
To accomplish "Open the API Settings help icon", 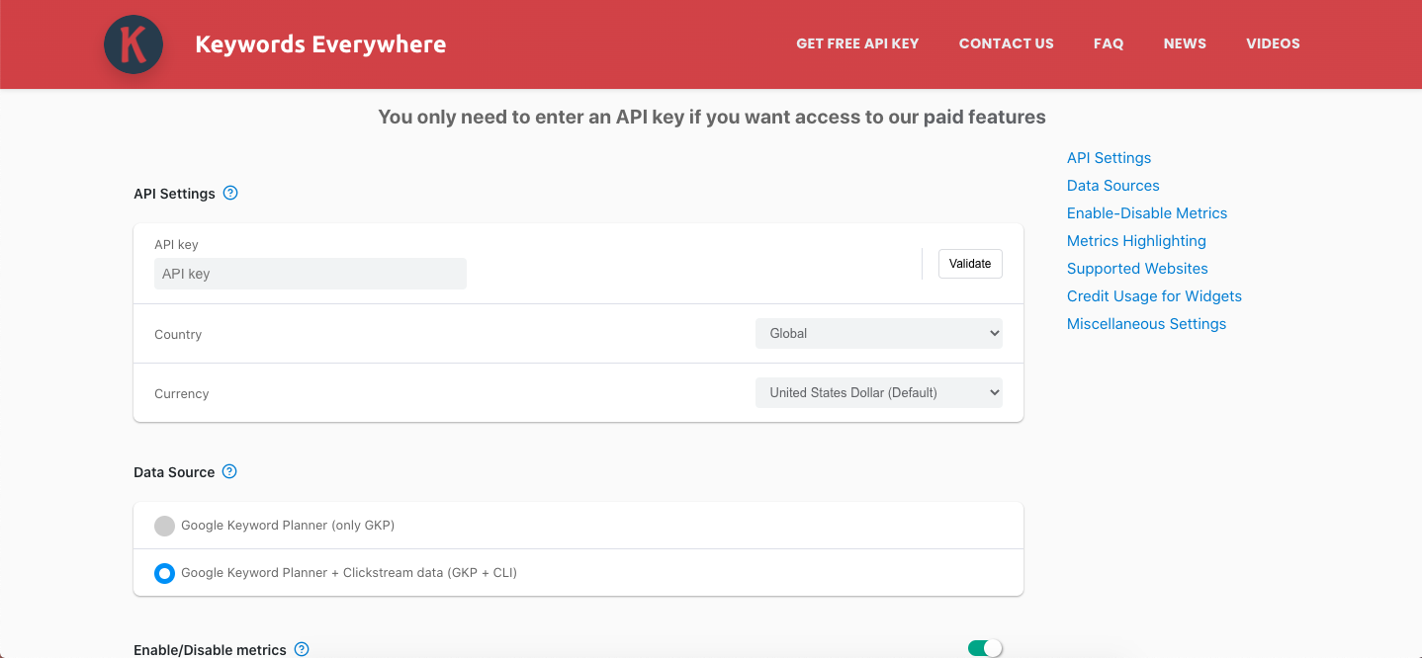I will point(230,193).
